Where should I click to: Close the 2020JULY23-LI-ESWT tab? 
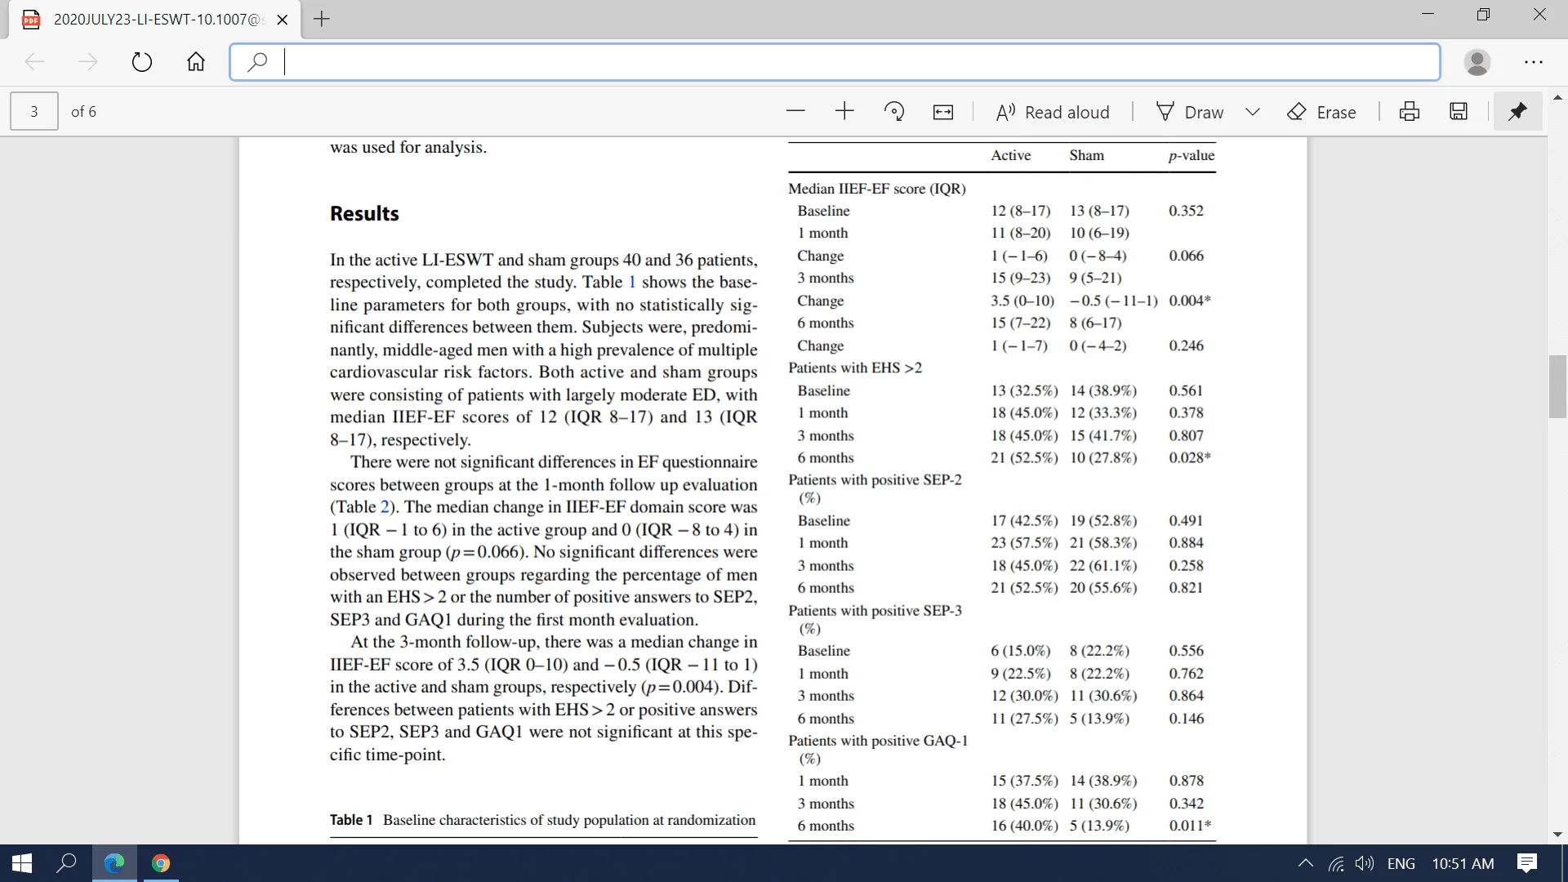pos(283,20)
